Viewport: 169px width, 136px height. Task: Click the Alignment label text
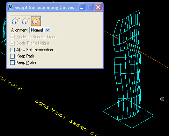[x=20, y=30]
